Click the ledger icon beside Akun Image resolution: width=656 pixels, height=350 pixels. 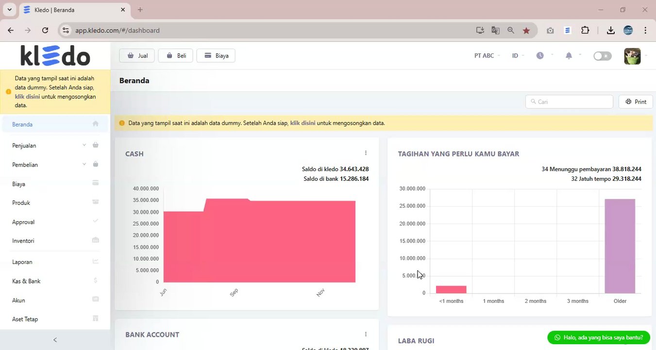pos(96,299)
